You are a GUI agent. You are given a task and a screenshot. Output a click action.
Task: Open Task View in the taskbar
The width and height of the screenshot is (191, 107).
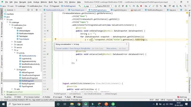(65, 104)
